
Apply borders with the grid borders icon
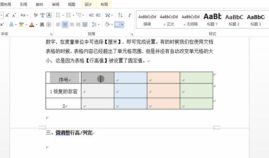pyautogui.click(x=117, y=24)
